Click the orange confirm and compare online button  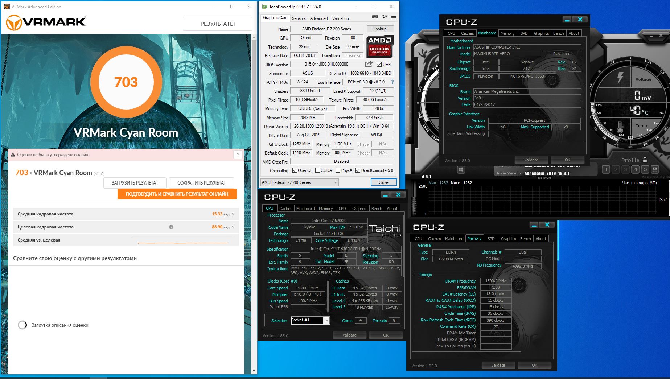pos(177,194)
